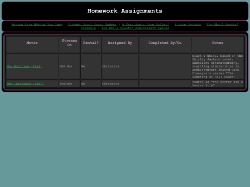Click the Completed By/On column header
This screenshot has width=250, height=187.
click(165, 44)
